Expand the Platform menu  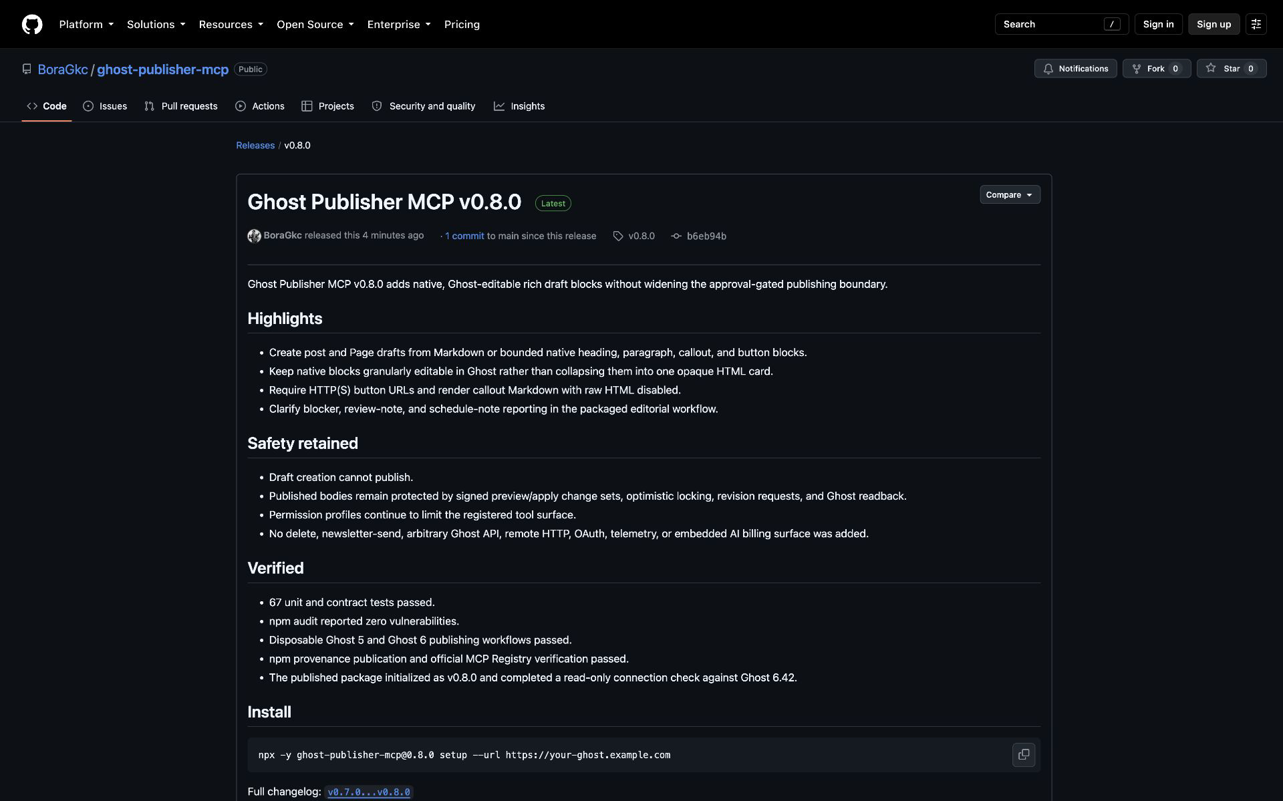click(86, 24)
